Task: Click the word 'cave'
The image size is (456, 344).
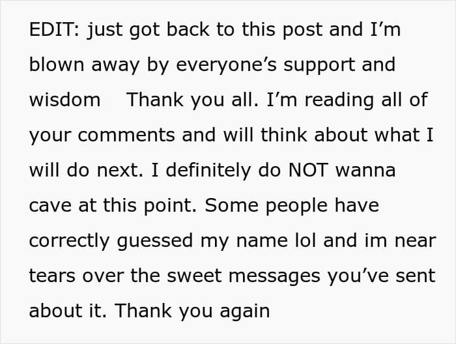Action: [x=50, y=205]
